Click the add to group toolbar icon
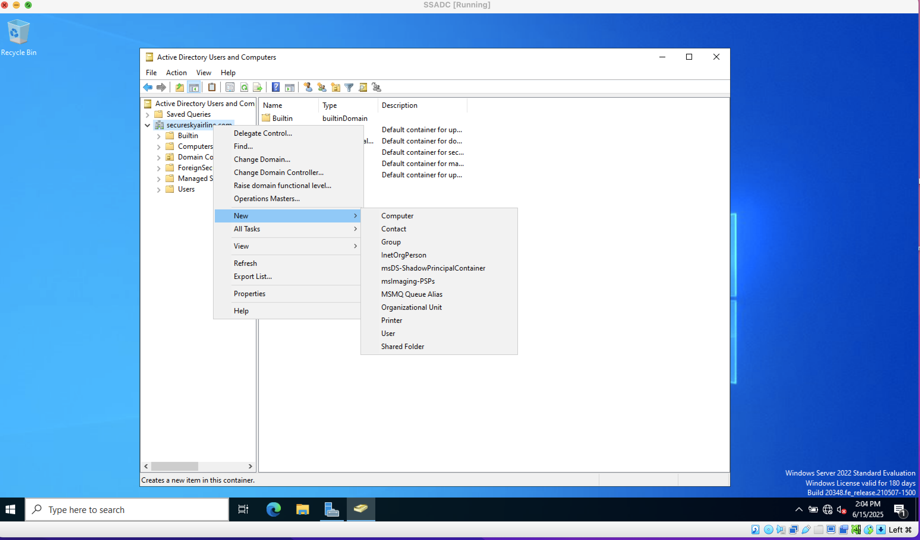Screen dimensions: 920x540 [376, 88]
